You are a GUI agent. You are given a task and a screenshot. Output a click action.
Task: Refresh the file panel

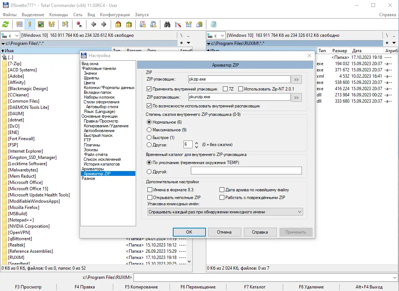(6, 24)
